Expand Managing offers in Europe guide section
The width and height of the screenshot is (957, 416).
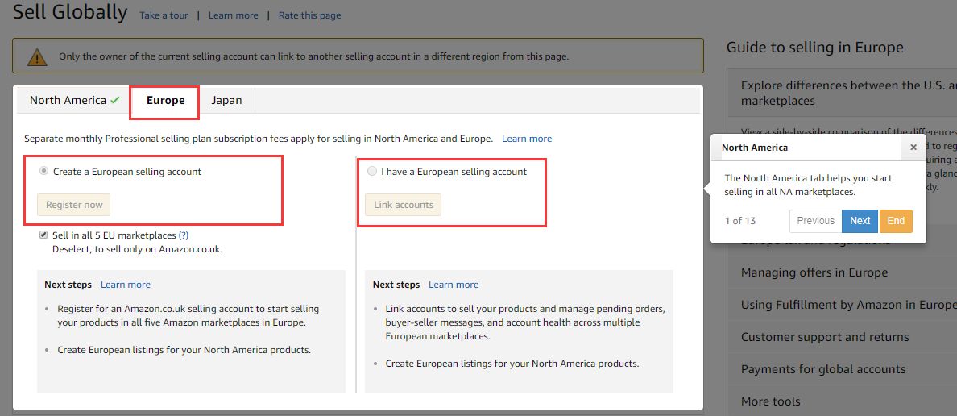pos(842,272)
